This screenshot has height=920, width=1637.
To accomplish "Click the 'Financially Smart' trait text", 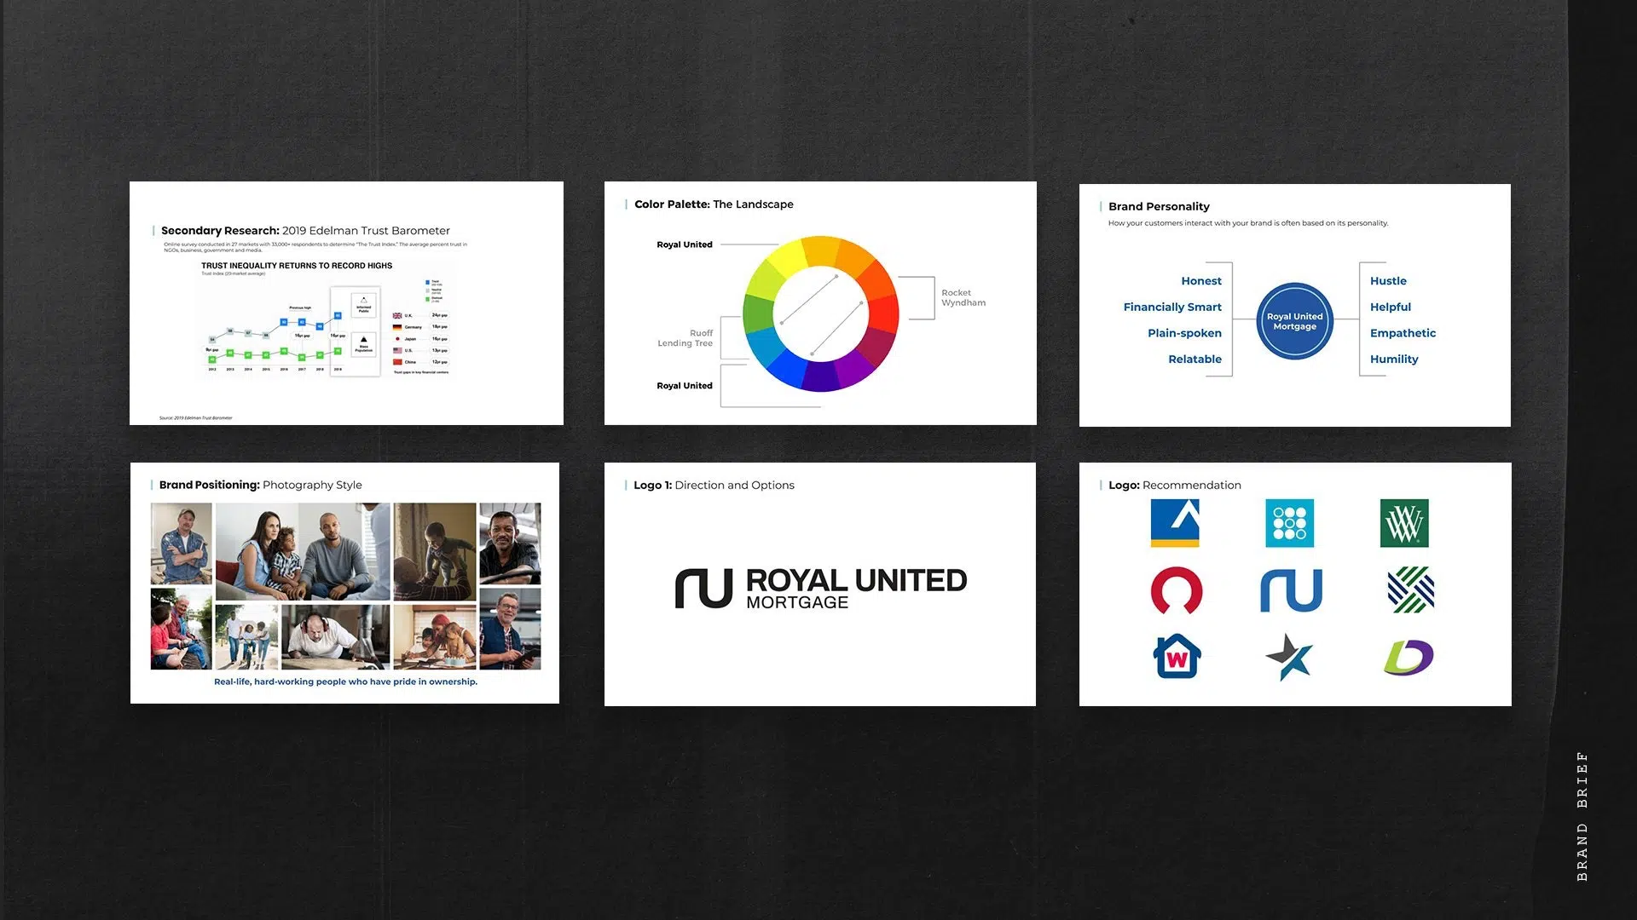I will pyautogui.click(x=1172, y=308).
